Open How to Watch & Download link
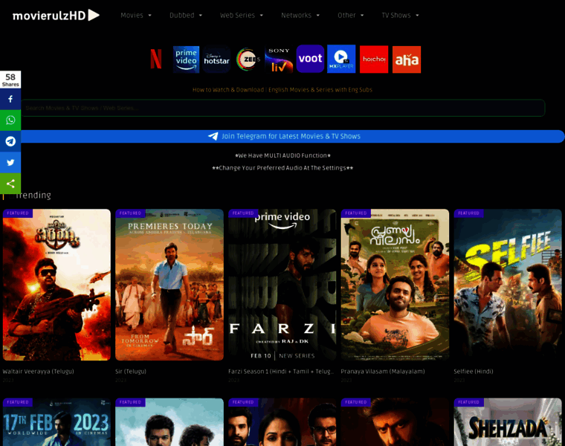Viewport: 565px width, 446px height. 228,90
